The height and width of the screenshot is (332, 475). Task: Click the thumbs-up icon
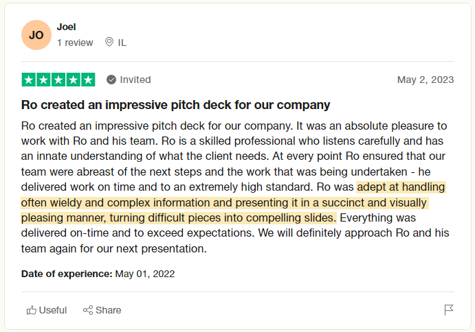tap(31, 310)
